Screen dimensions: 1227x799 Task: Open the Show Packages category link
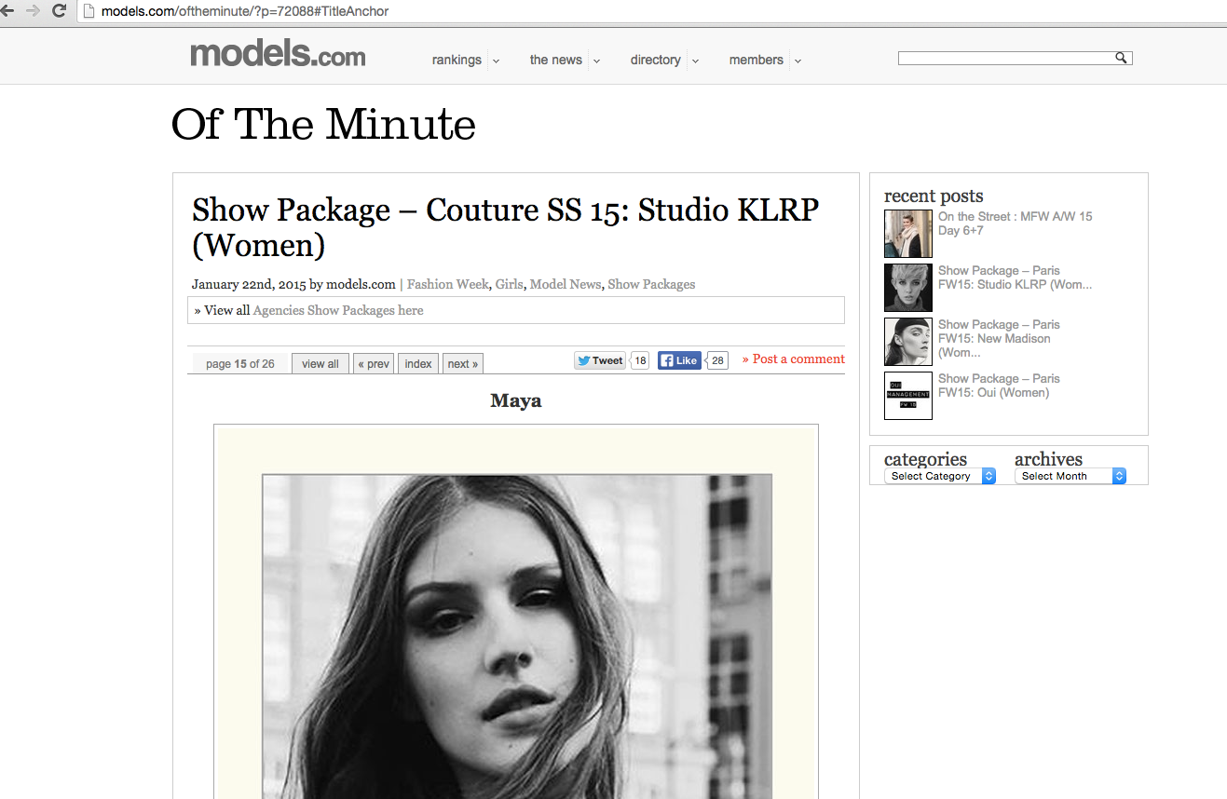pyautogui.click(x=651, y=284)
